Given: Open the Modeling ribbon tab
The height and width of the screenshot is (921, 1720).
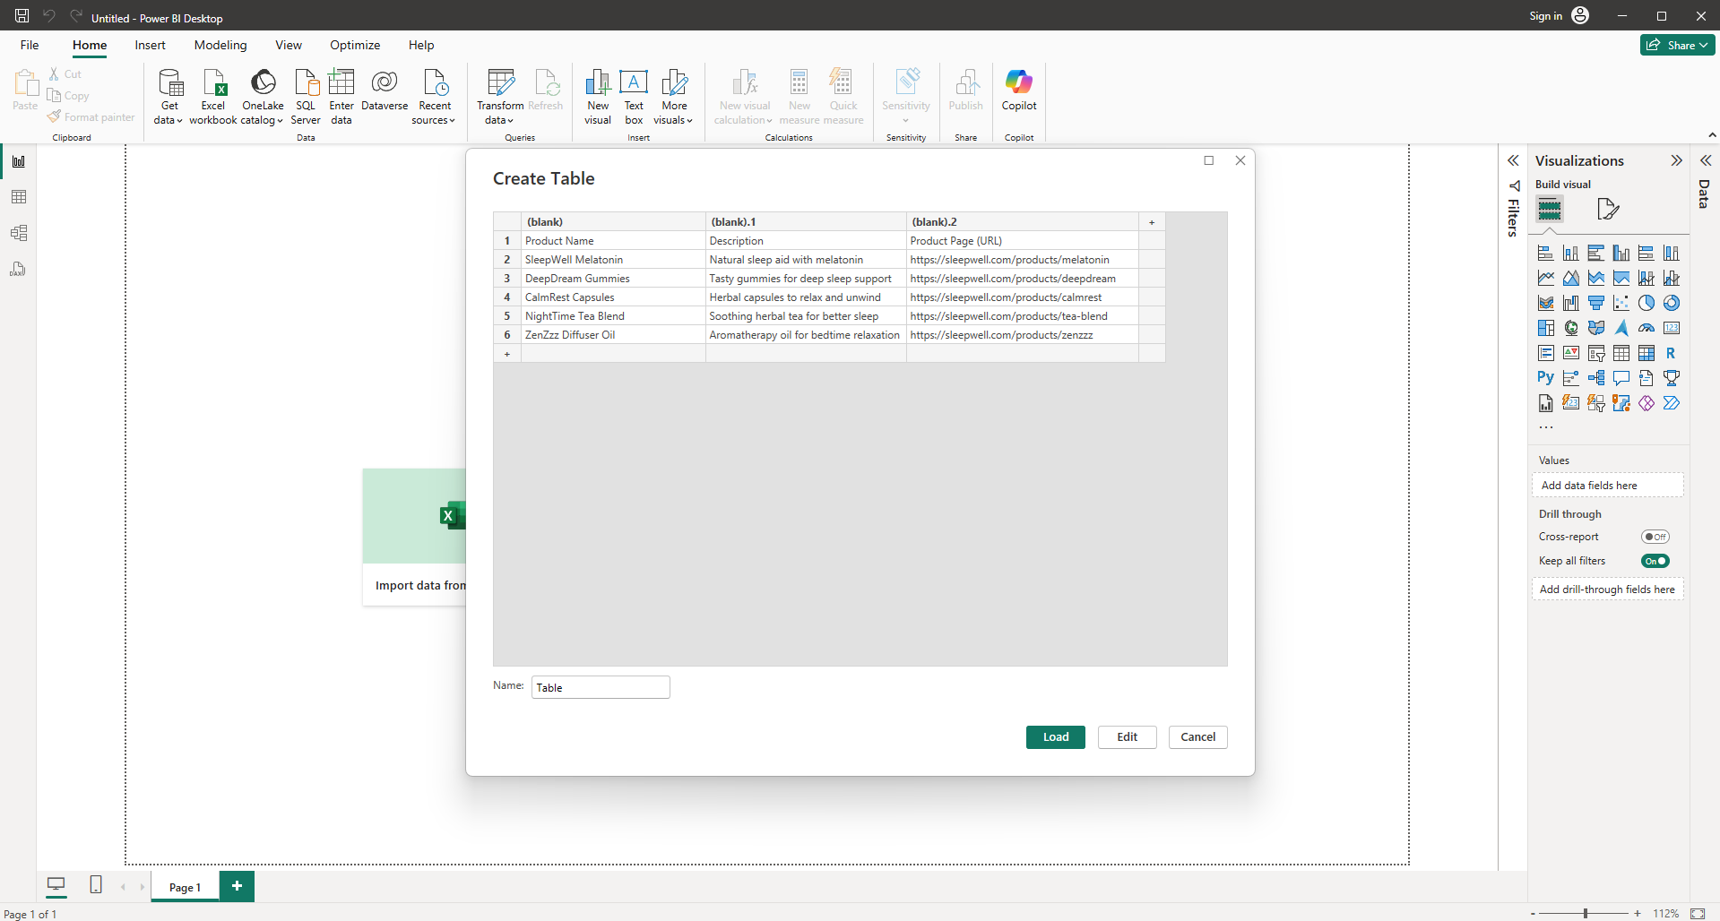Looking at the screenshot, I should pos(220,45).
